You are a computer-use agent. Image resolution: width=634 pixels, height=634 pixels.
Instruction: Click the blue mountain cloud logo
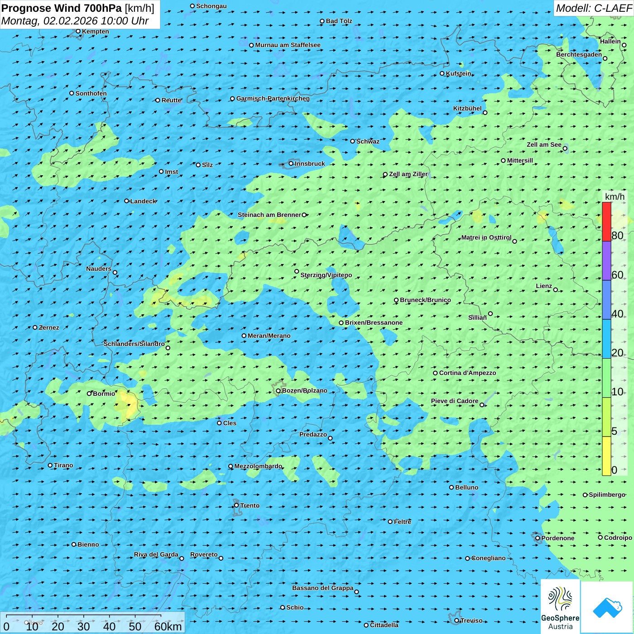[x=607, y=607]
